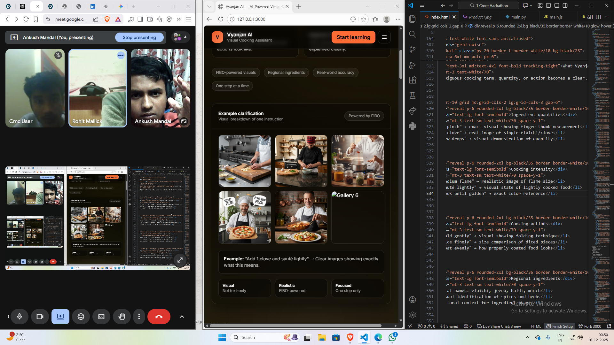Switch to Product1.jpg editor tab
Screen dimensions: 614x345
tap(480, 17)
